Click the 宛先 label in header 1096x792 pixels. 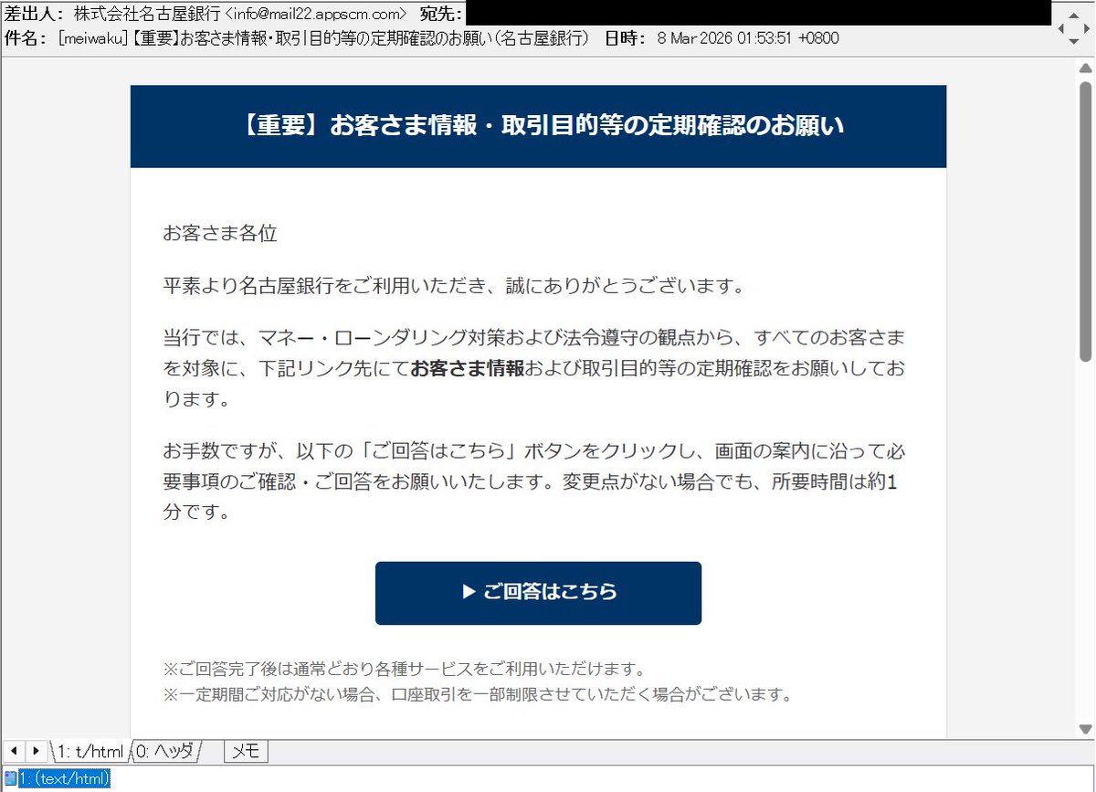click(441, 14)
